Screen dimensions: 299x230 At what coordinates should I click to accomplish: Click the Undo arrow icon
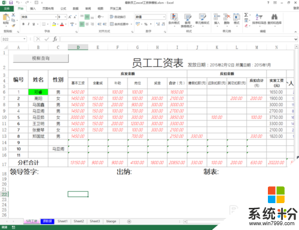(x=18, y=2)
